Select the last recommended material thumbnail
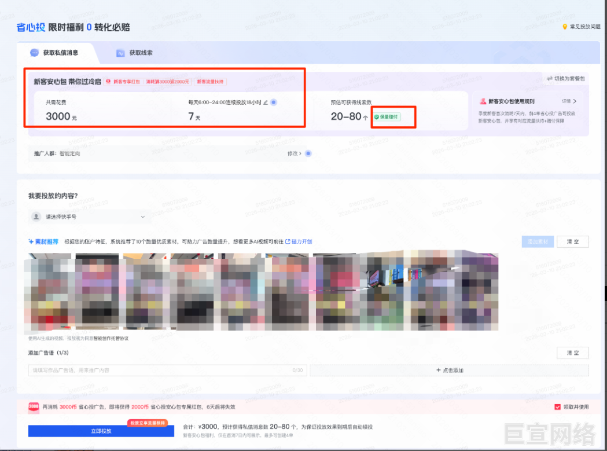 click(477, 292)
